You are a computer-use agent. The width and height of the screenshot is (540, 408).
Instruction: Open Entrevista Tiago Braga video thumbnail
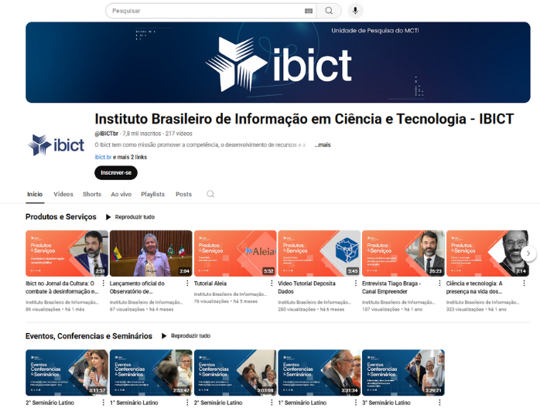(x=403, y=253)
